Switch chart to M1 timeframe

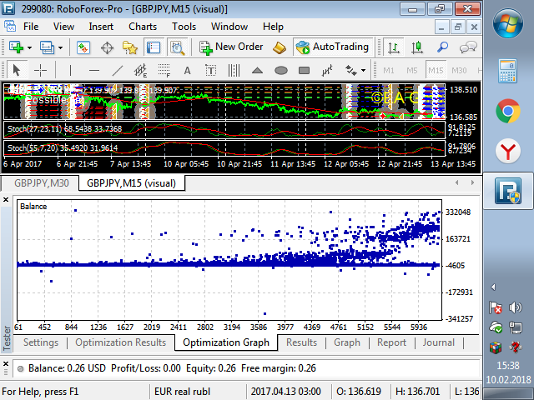coord(390,70)
